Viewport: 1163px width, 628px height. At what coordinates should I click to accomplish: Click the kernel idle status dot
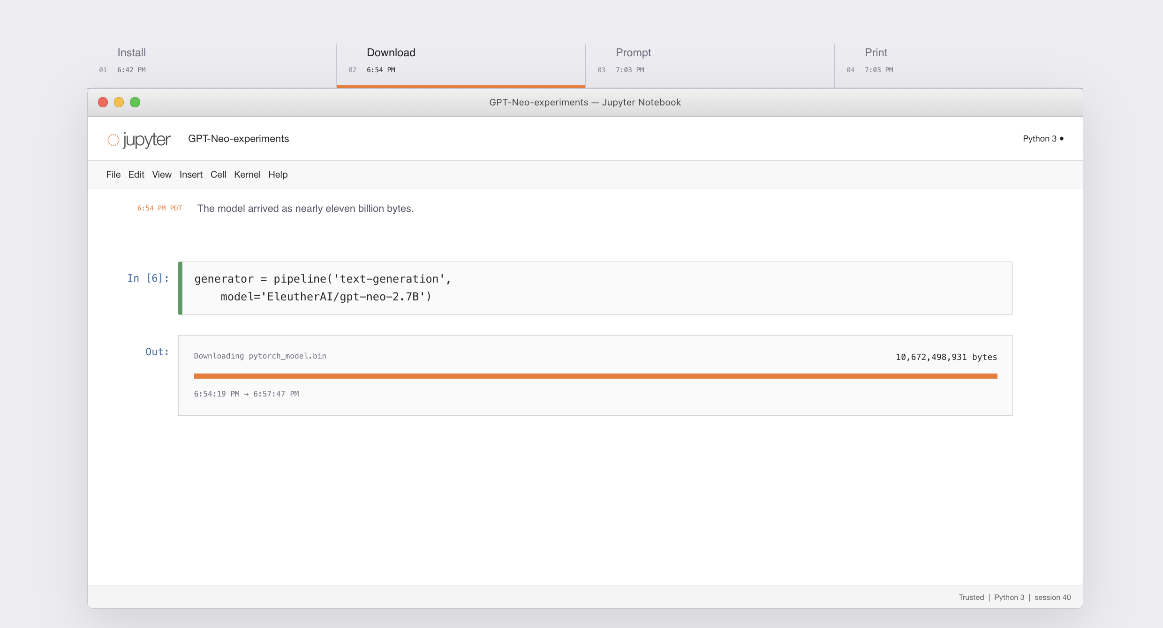point(1062,139)
